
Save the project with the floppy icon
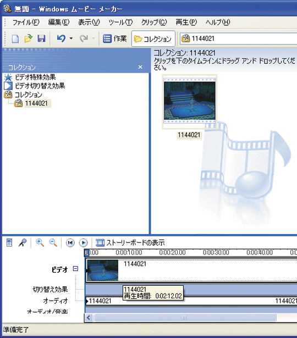coord(41,38)
